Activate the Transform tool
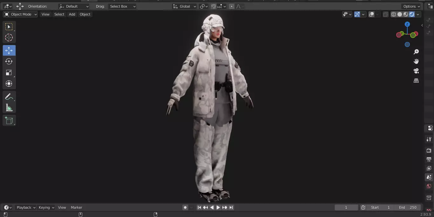This screenshot has width=434, height=217. 9,84
